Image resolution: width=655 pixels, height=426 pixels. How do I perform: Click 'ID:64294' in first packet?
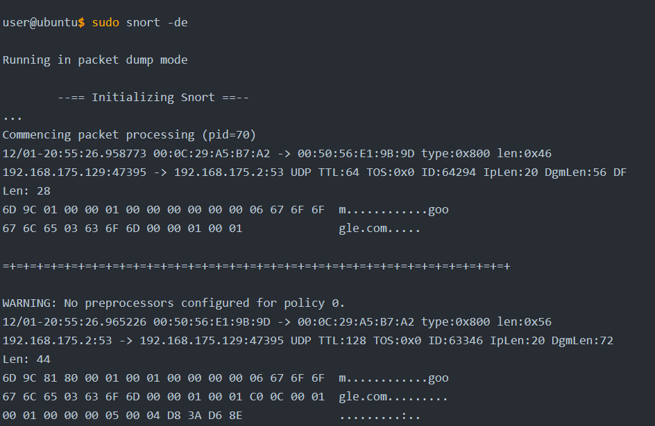click(448, 172)
